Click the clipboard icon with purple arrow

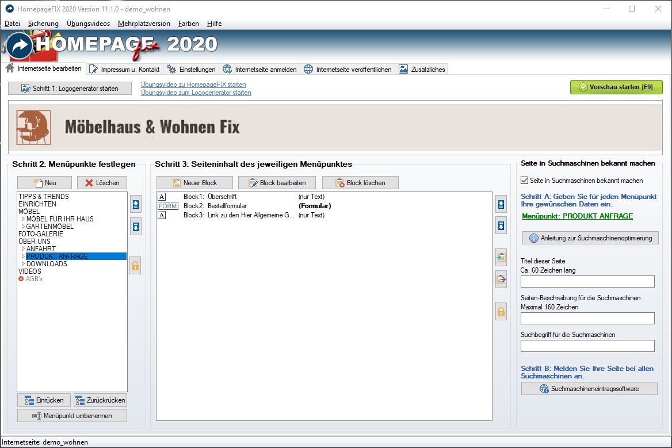tap(501, 279)
